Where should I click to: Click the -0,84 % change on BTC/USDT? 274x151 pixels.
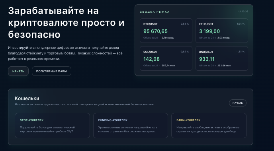tap(184, 24)
